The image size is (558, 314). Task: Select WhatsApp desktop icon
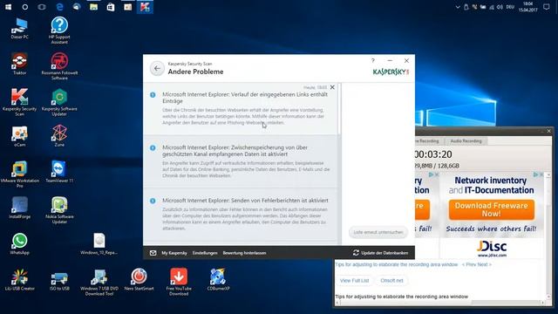[19, 244]
